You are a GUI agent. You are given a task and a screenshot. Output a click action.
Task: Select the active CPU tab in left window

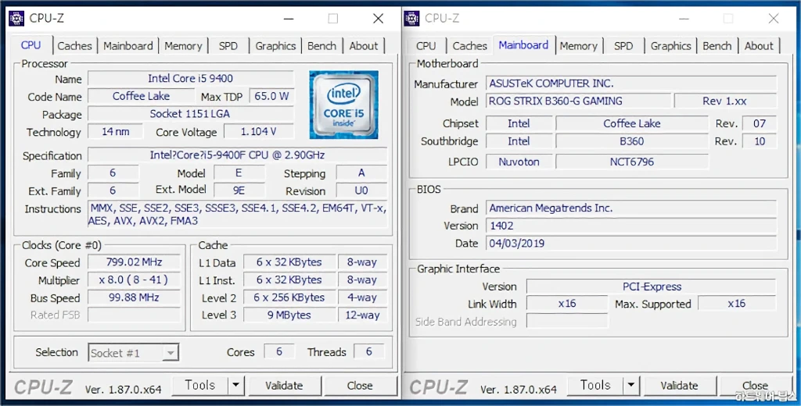click(x=31, y=45)
